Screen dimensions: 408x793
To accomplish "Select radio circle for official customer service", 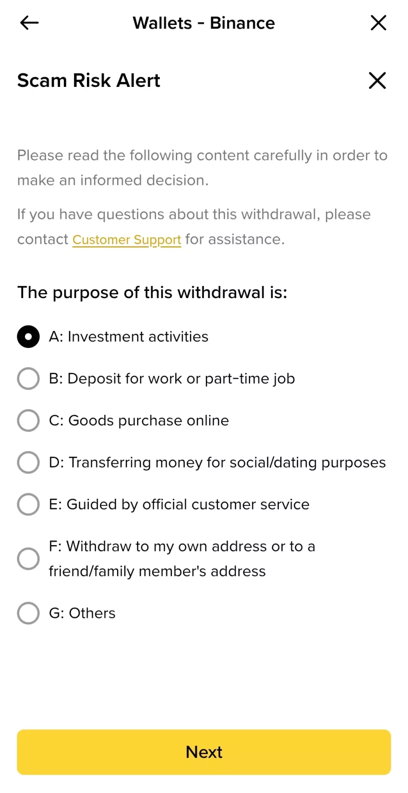I will pos(28,504).
